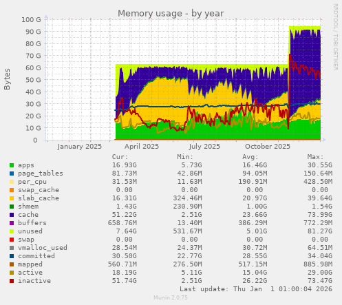Click the blue page_tables legend swatch
The image size is (342, 305).
click(12, 173)
